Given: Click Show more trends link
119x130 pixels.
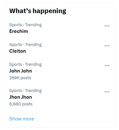Looking at the screenshot, I should (x=22, y=119).
